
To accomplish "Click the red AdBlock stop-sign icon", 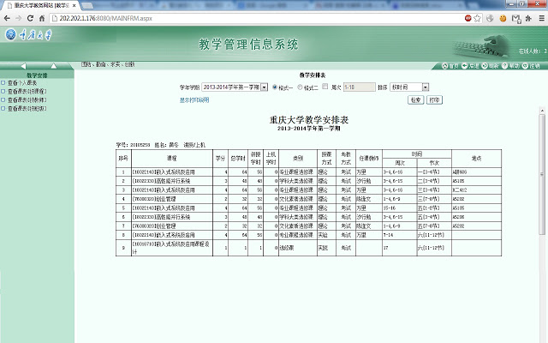I will coord(468,18).
